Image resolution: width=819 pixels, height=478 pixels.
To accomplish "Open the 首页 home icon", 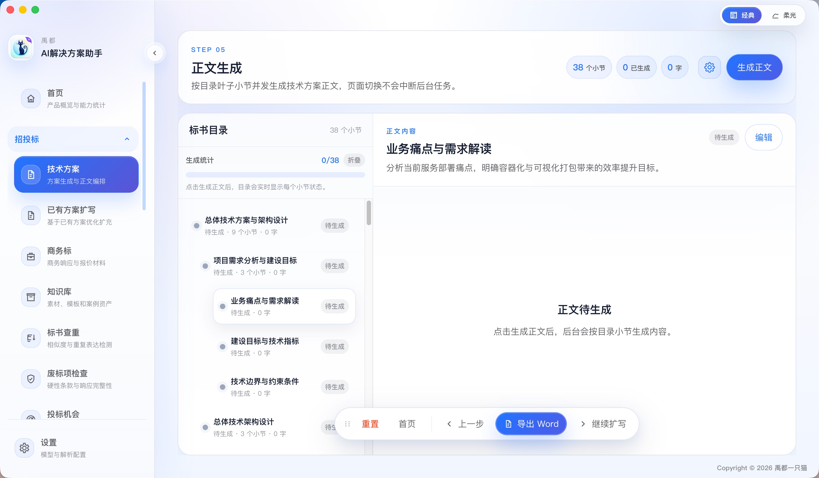I will tap(31, 99).
